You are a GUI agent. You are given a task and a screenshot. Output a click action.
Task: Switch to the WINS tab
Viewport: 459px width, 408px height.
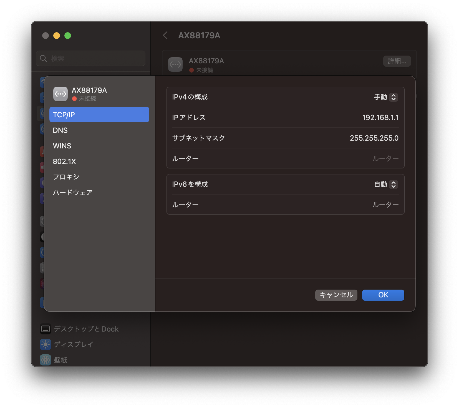[62, 146]
